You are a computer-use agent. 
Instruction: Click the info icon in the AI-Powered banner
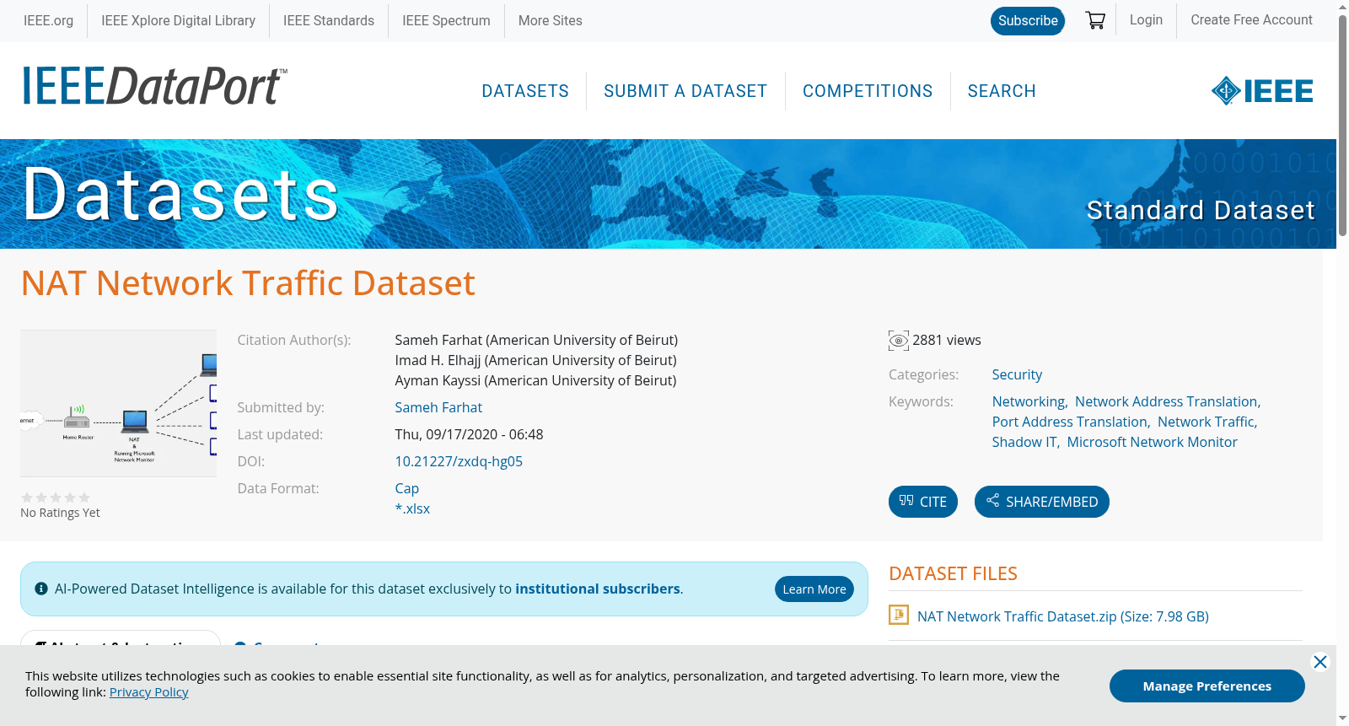(x=41, y=589)
